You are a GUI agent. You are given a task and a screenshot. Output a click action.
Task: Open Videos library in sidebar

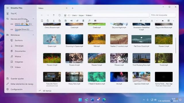[18, 67]
